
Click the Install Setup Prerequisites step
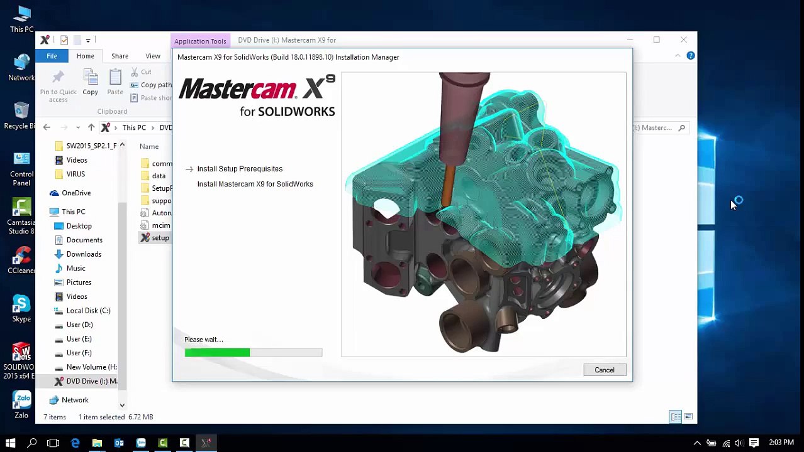coord(240,169)
